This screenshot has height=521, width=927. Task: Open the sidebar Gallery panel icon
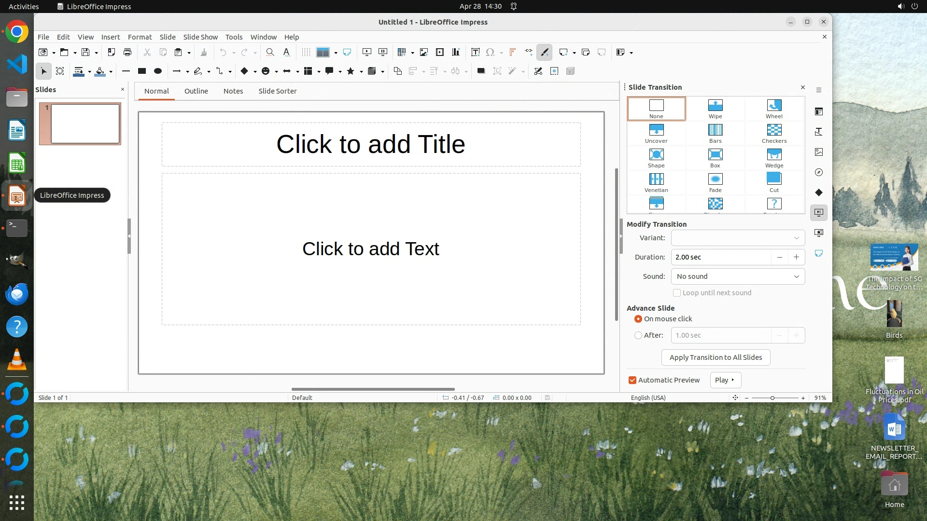[819, 152]
